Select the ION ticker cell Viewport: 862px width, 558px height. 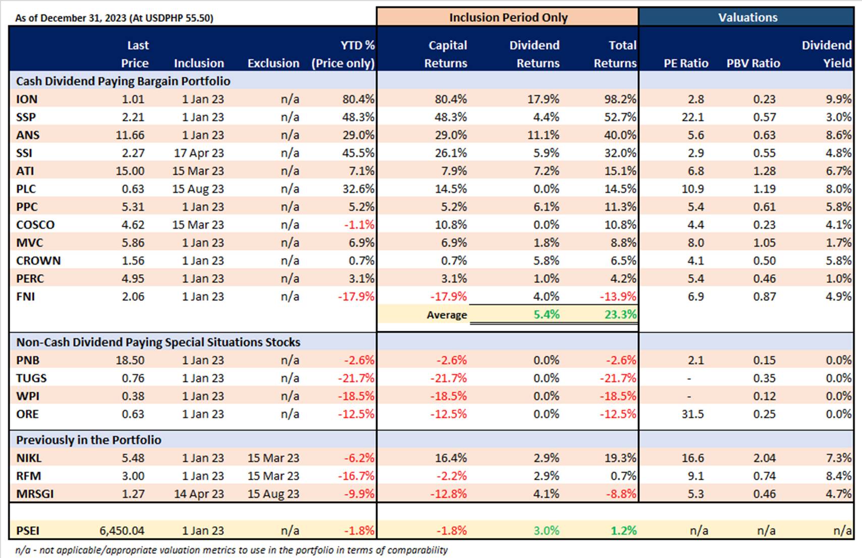click(27, 99)
